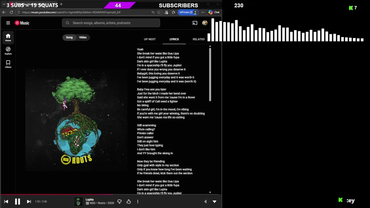Click the Cast to device icon

[x=195, y=23]
